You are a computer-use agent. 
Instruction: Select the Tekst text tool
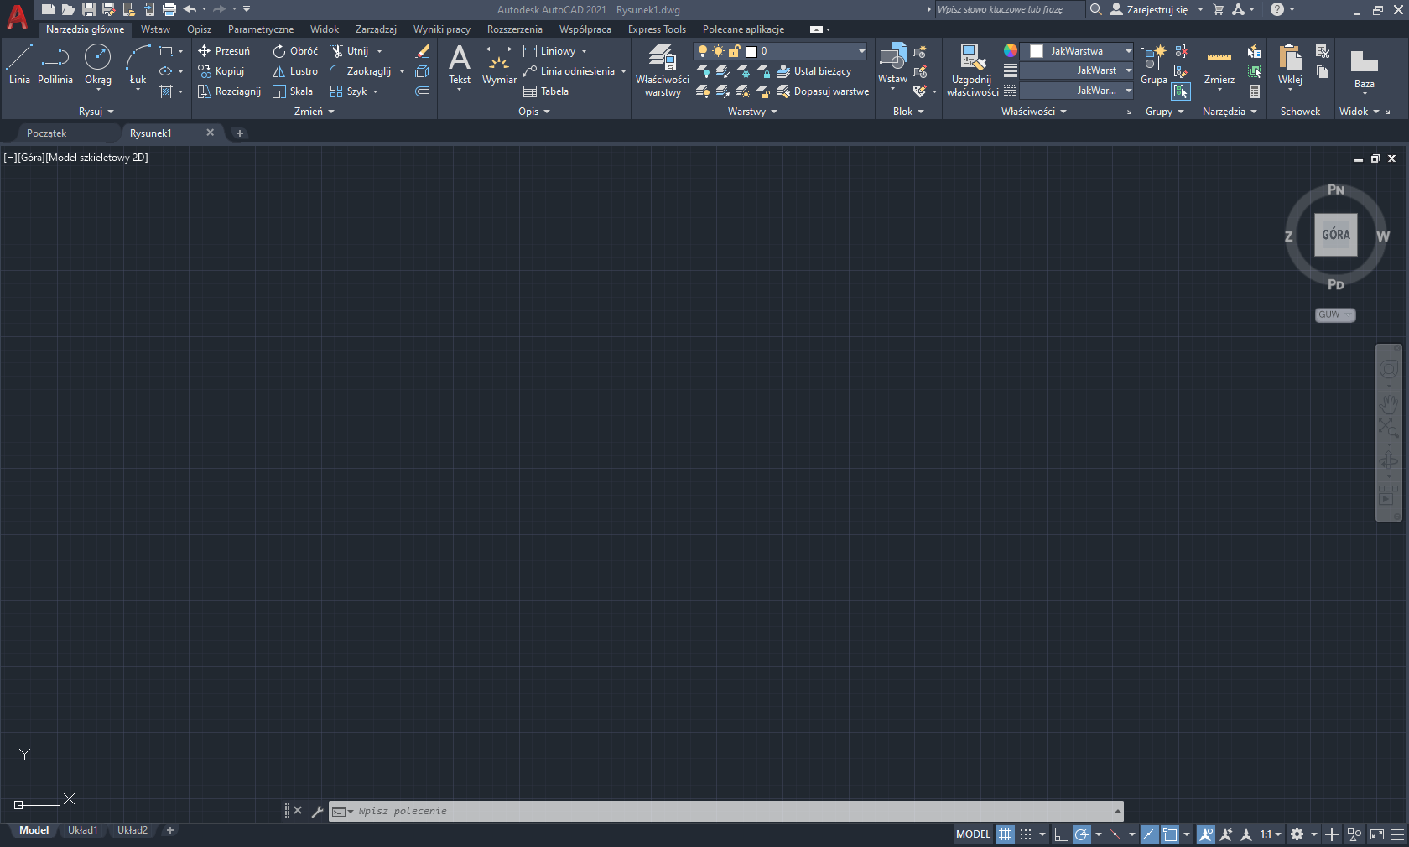[460, 65]
